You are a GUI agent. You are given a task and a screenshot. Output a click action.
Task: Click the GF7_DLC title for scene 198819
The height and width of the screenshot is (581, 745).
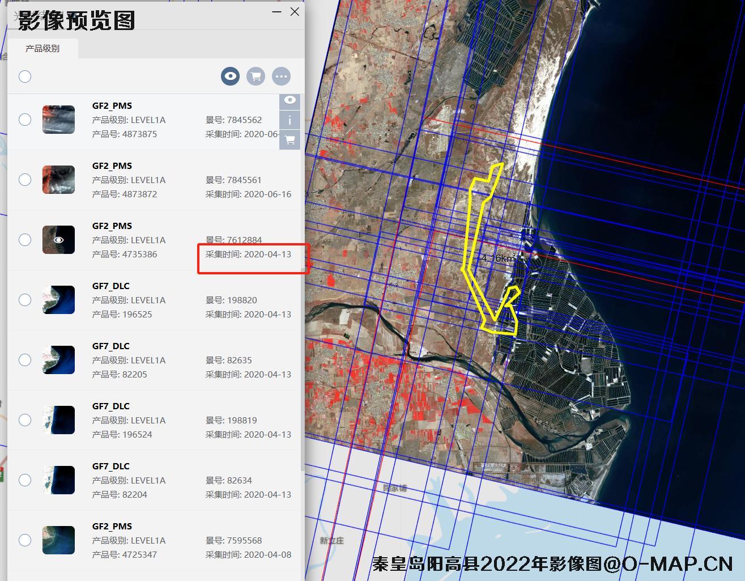tap(111, 406)
